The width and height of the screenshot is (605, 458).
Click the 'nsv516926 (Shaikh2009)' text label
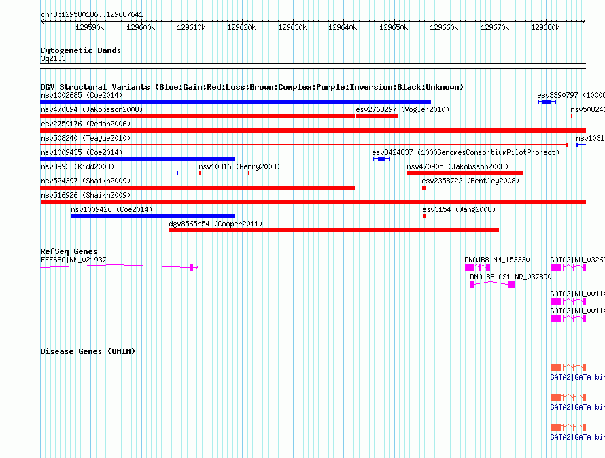[86, 195]
